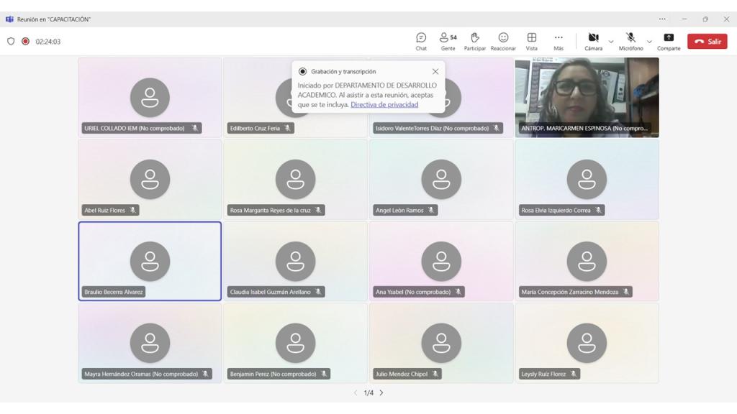This screenshot has width=737, height=414.
Task: Open the Más options menu
Action: click(x=559, y=41)
